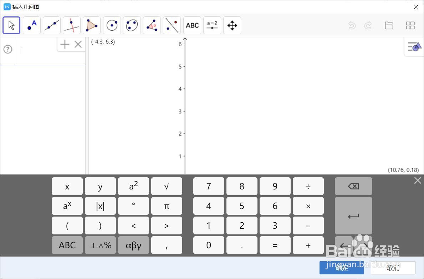Click the return arrow key

point(353,216)
